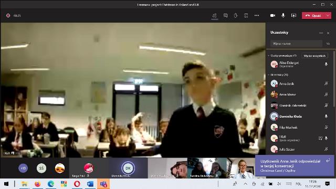The image size is (336, 189).
Task: Open the participants panel icon in toolbar
Action: 215,15
